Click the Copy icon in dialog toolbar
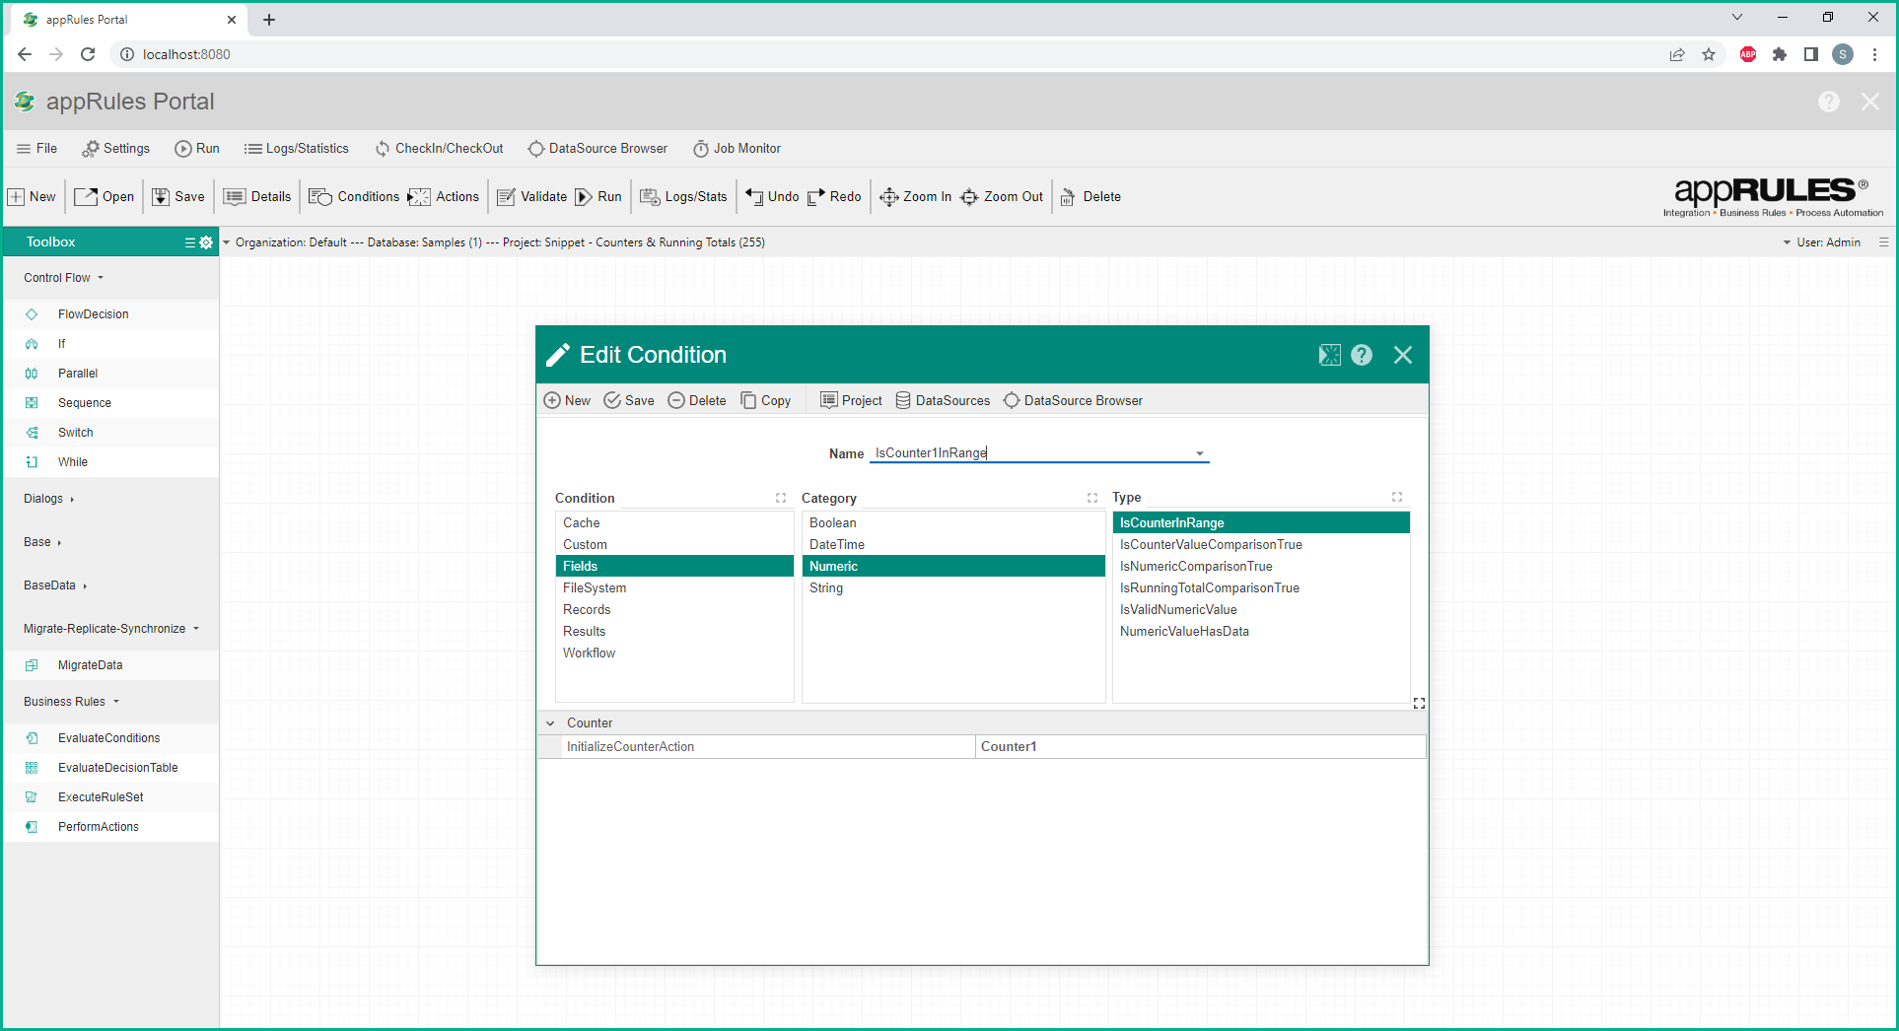 [749, 400]
